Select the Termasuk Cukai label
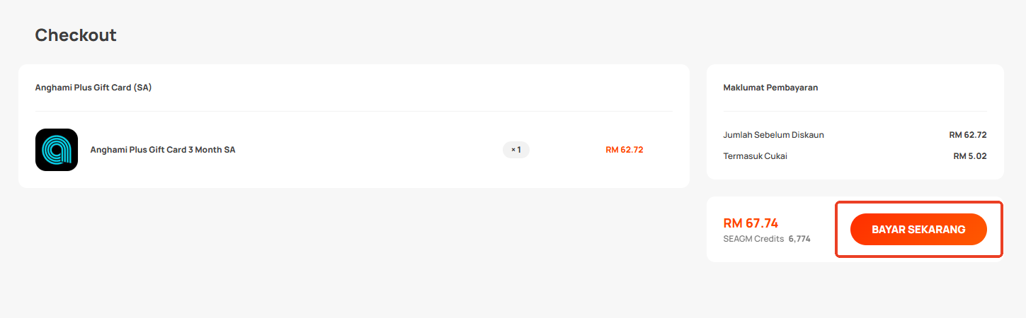This screenshot has width=1026, height=318. [756, 155]
